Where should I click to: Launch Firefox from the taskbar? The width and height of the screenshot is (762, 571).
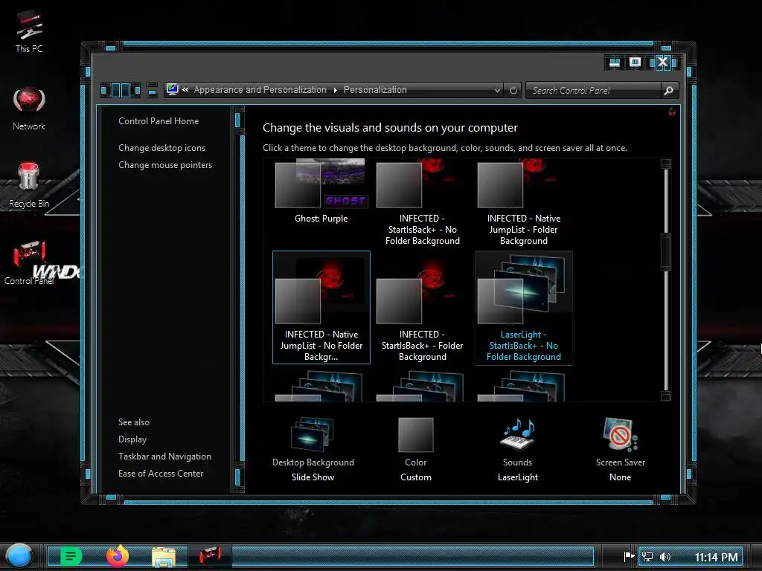pos(118,556)
